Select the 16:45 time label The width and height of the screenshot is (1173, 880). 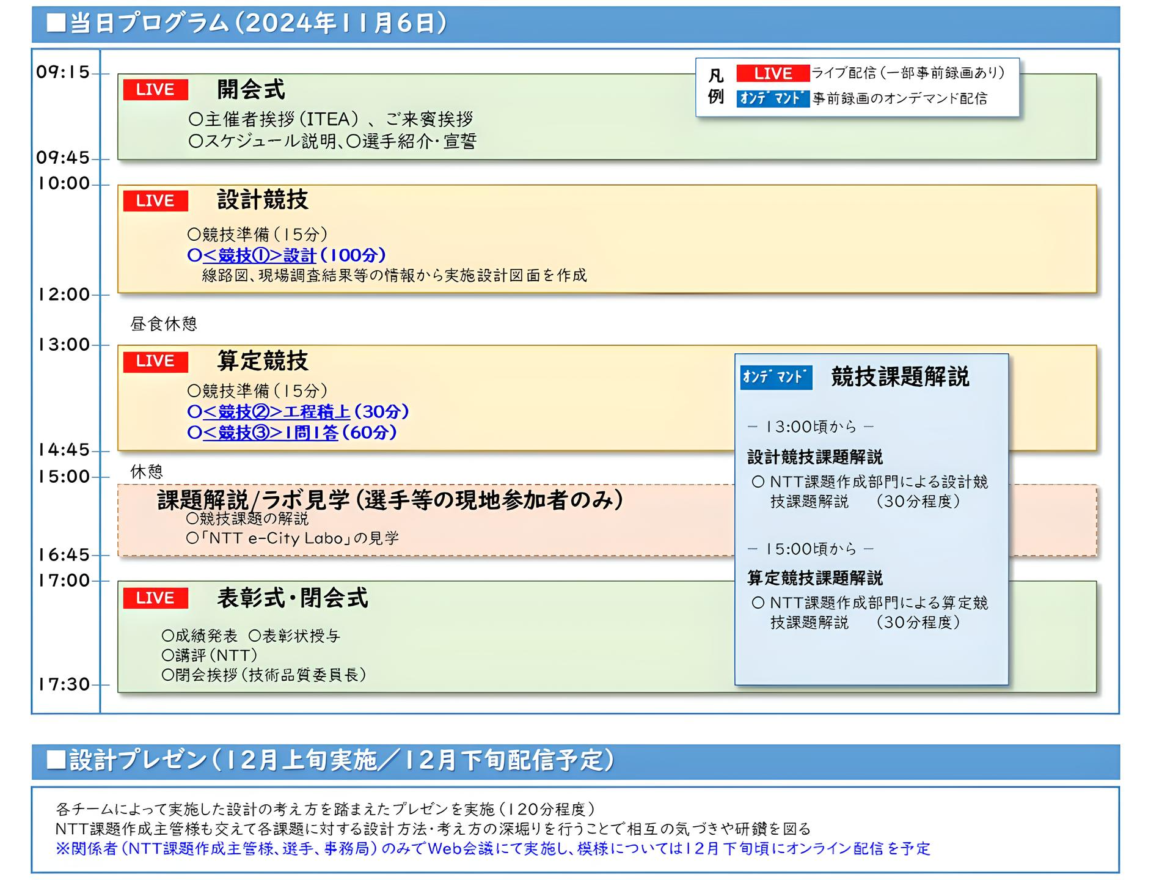click(x=63, y=555)
